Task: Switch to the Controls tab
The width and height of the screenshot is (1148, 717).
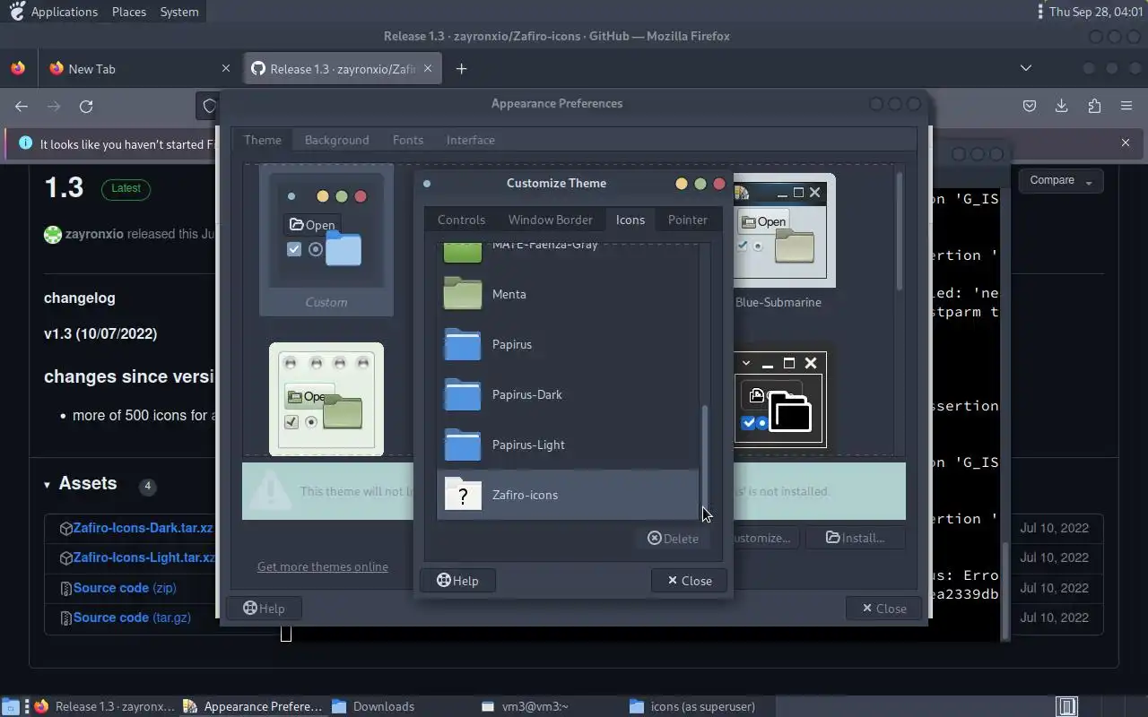Action: [x=461, y=220]
